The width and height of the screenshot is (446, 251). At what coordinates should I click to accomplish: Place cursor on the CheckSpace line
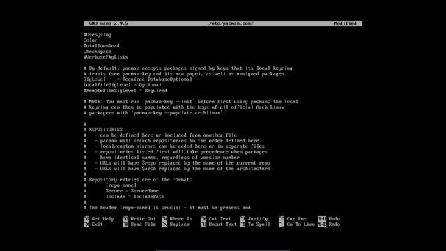(98, 52)
